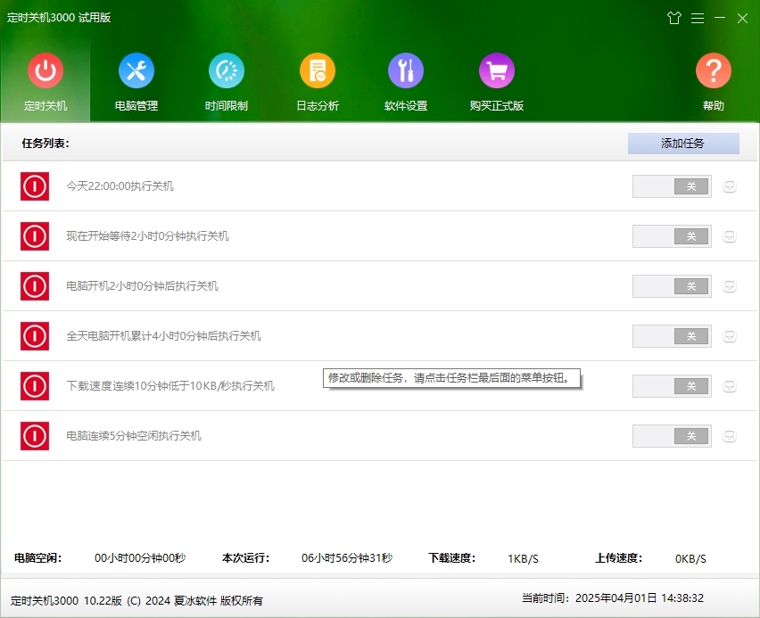This screenshot has width=760, height=618.
Task: Open menu button for 全天电脑开机累计 task
Action: click(x=730, y=336)
